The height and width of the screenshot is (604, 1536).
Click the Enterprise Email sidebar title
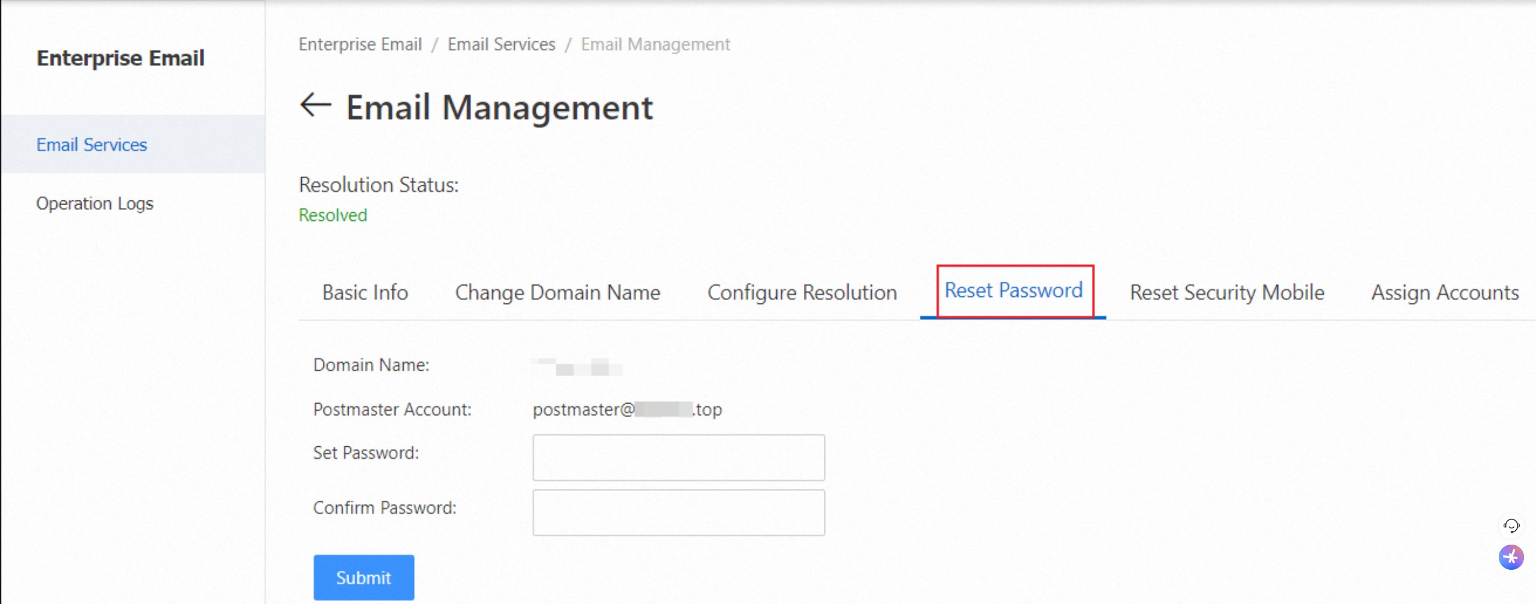(120, 58)
